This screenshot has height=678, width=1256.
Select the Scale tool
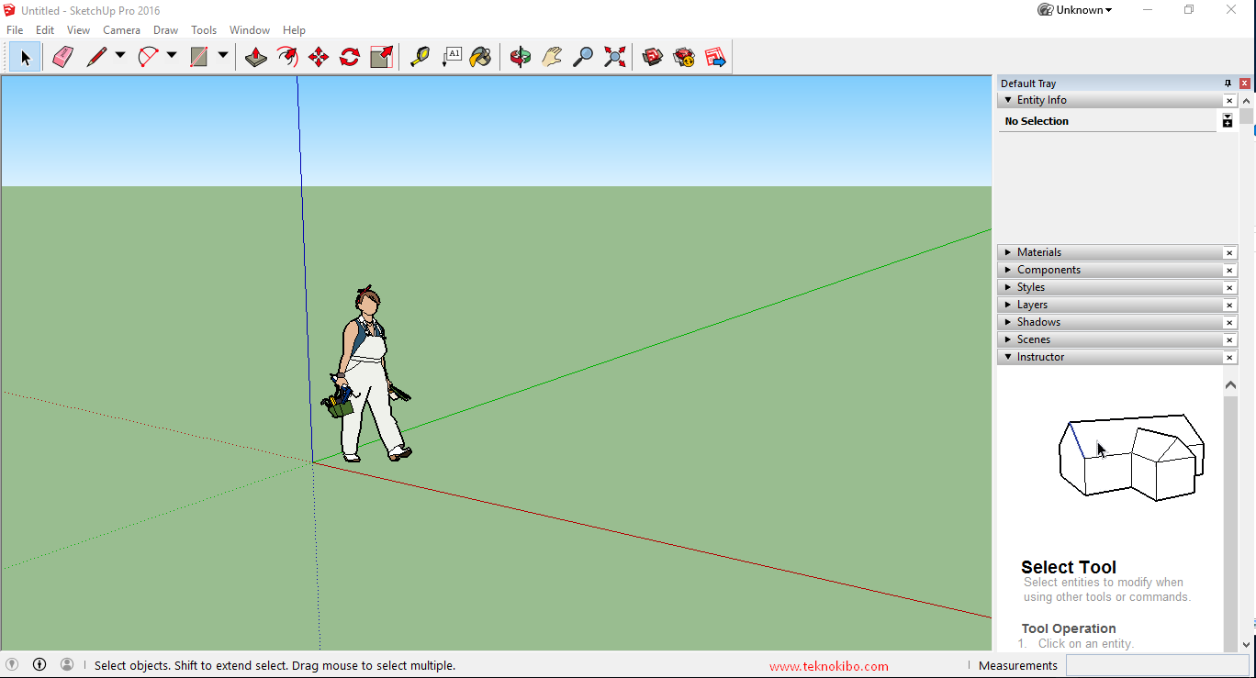[x=381, y=57]
